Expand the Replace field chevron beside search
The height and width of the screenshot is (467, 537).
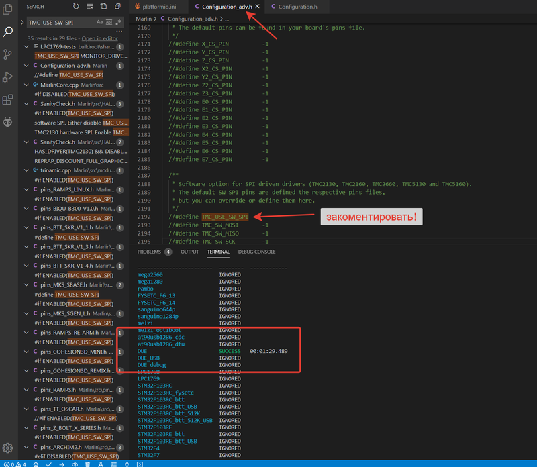pyautogui.click(x=23, y=23)
